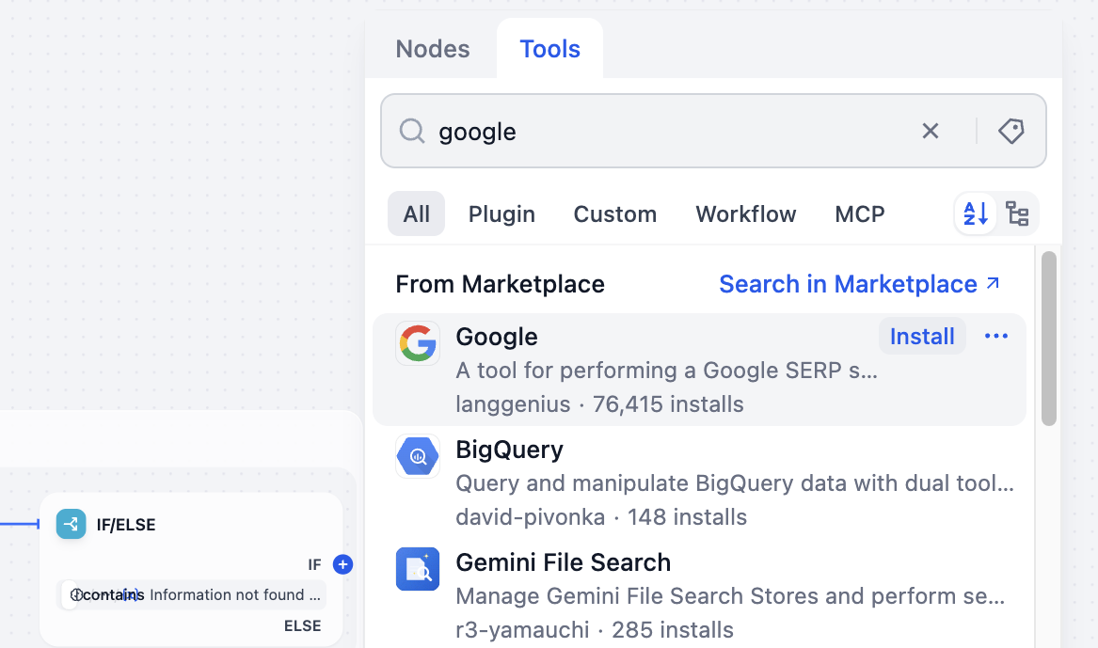Screen dimensions: 1098x648
Task: Click the IF/ELSE node branch icon
Action: click(72, 524)
